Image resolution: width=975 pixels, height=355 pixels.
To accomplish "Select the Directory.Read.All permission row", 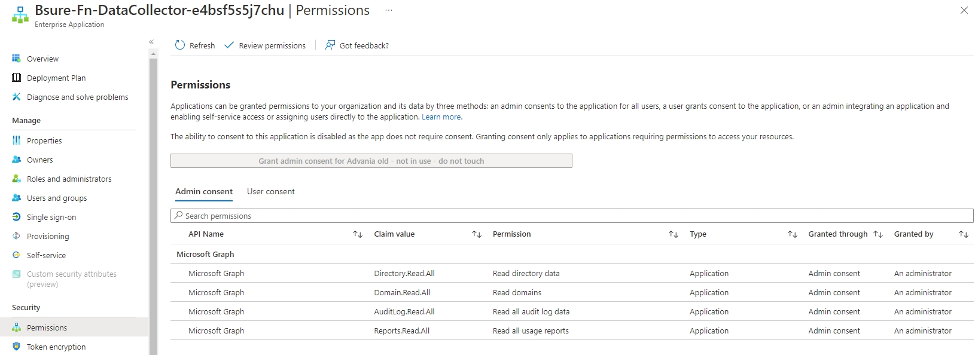I will (404, 274).
